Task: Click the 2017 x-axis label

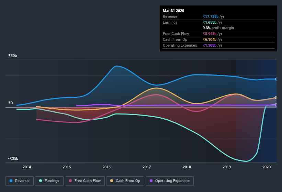Action: pos(147,167)
